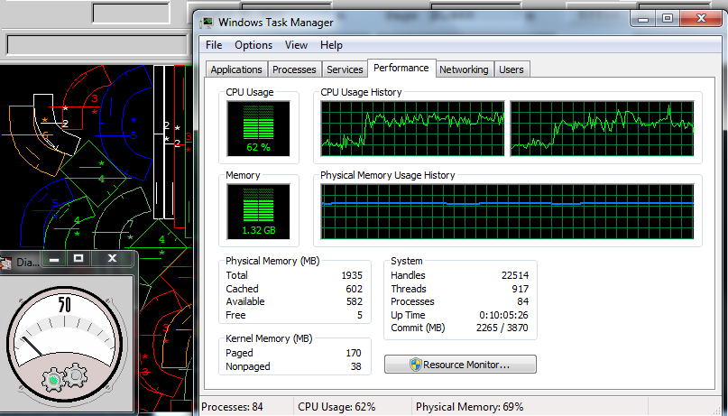Minimize the Windows Task Manager window

click(643, 19)
